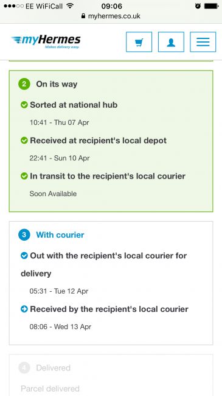Tap the alarm clock status bar icon
The image size is (222, 396).
[x=198, y=6]
